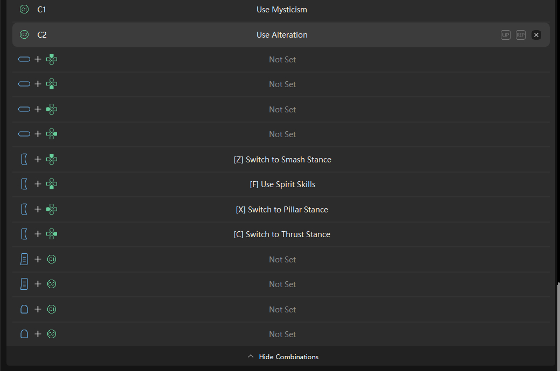Click the D-pad icon in Use Spirit Skills row

tap(52, 184)
